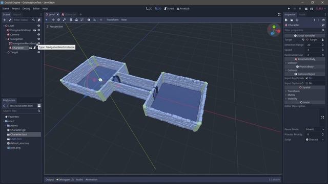The image size is (328, 184).
Task: Switch to the Character scene tab
Action: point(69,14)
